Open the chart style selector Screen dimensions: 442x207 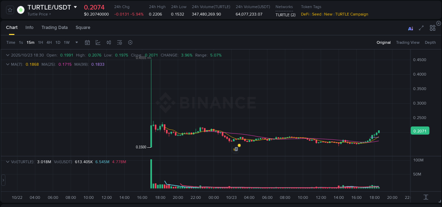98,42
